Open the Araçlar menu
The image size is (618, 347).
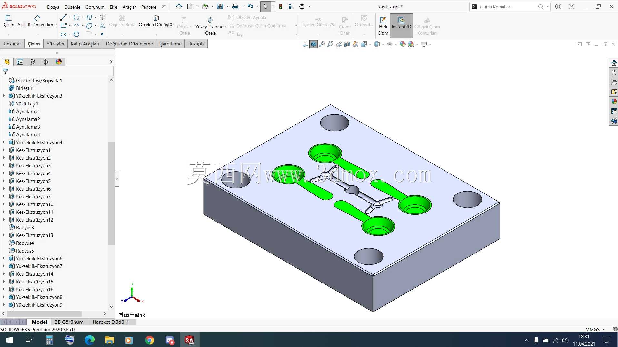click(129, 7)
